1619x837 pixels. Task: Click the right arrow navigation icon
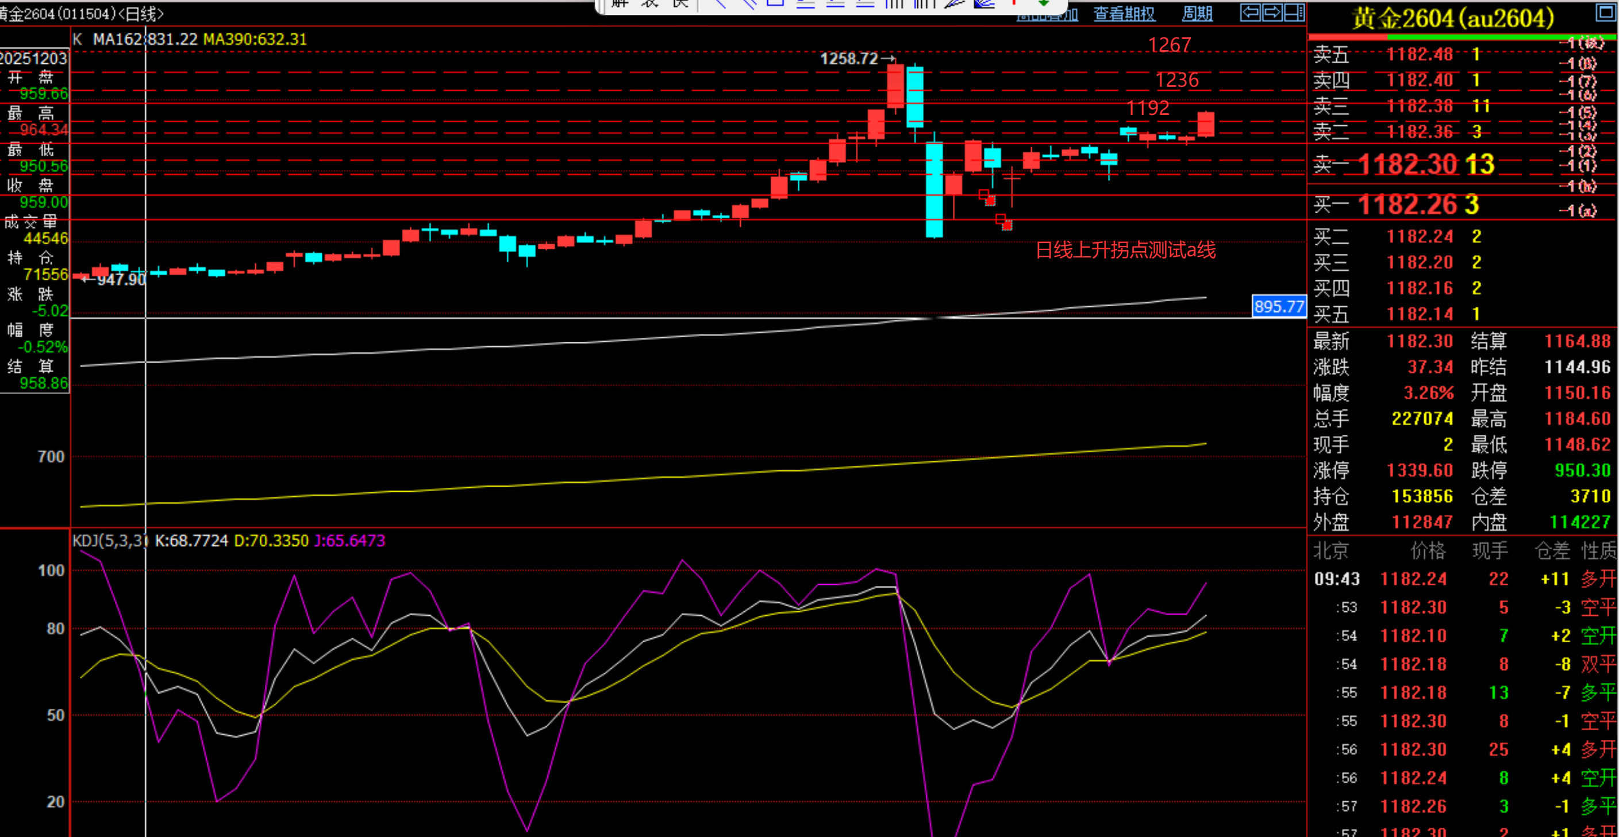(x=1272, y=13)
